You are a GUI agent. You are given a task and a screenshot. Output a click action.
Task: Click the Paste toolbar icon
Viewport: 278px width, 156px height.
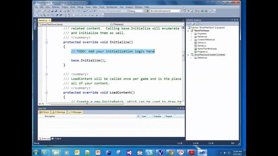[x=68, y=11]
